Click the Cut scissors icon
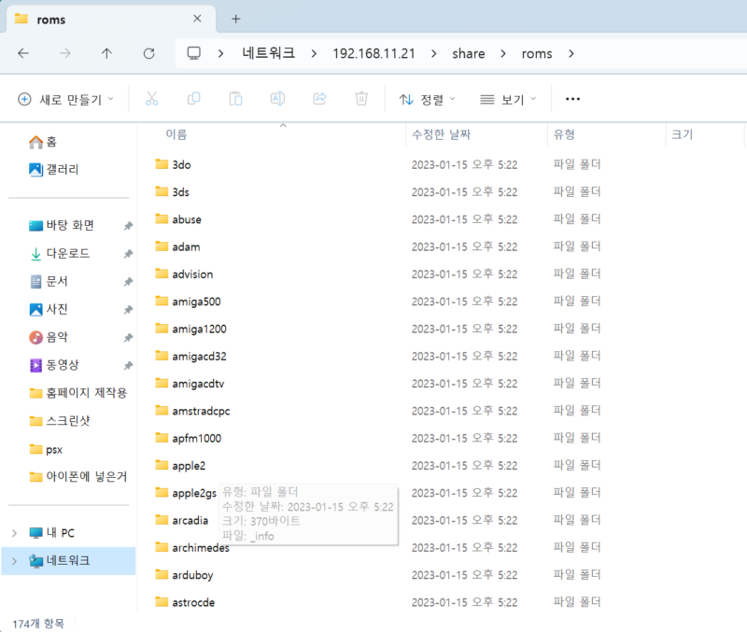Image resolution: width=747 pixels, height=632 pixels. (x=151, y=99)
